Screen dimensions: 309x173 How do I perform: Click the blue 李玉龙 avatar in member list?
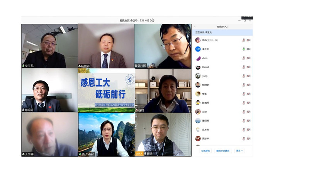coord(198,49)
